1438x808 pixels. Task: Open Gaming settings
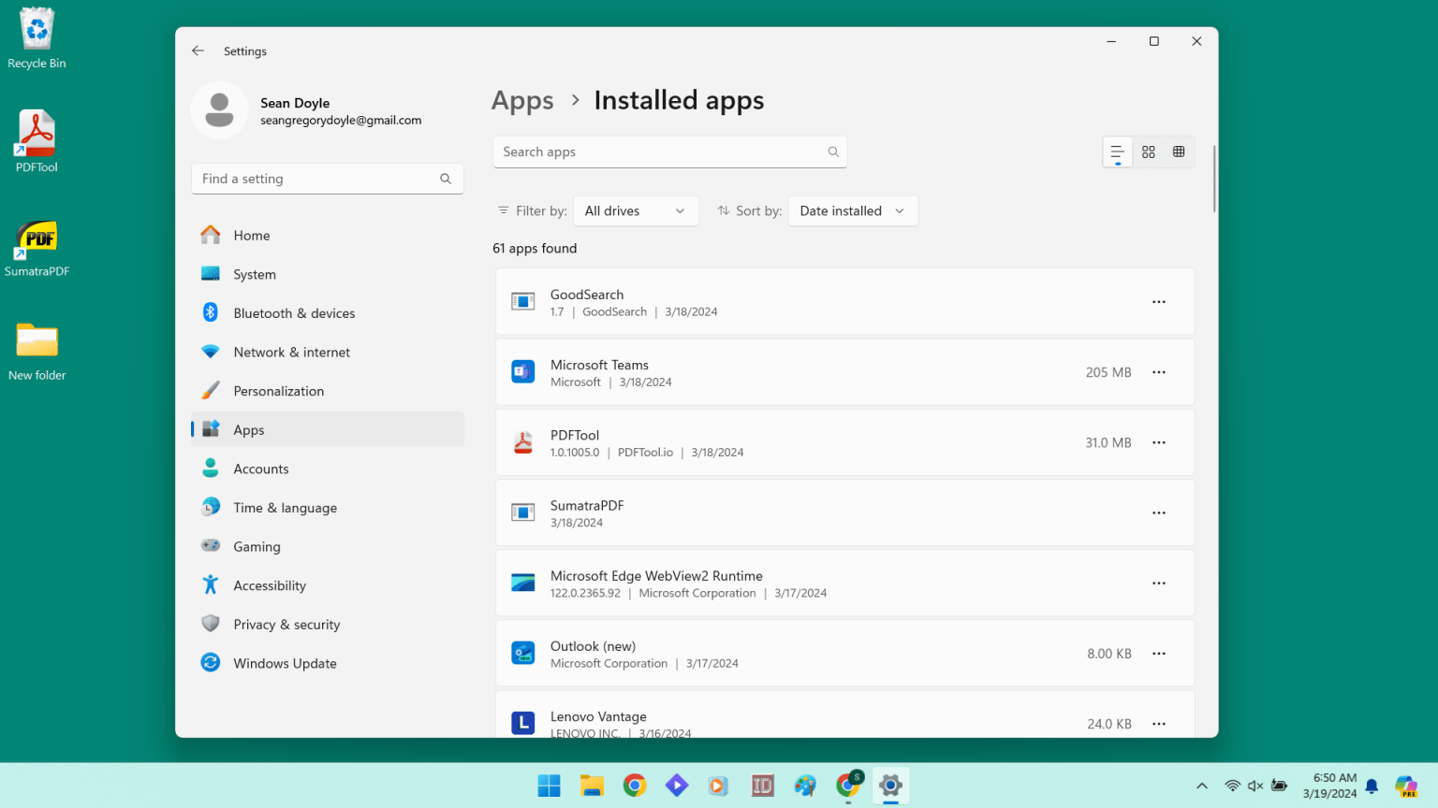pyautogui.click(x=328, y=547)
